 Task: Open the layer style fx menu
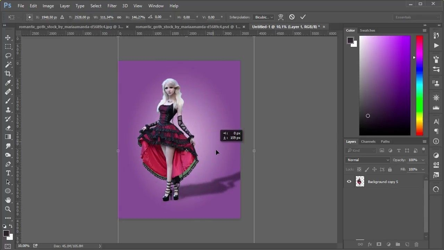coord(370,244)
